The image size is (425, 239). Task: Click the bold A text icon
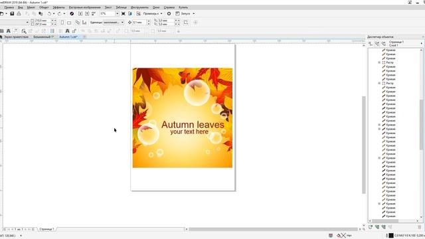click(x=68, y=31)
